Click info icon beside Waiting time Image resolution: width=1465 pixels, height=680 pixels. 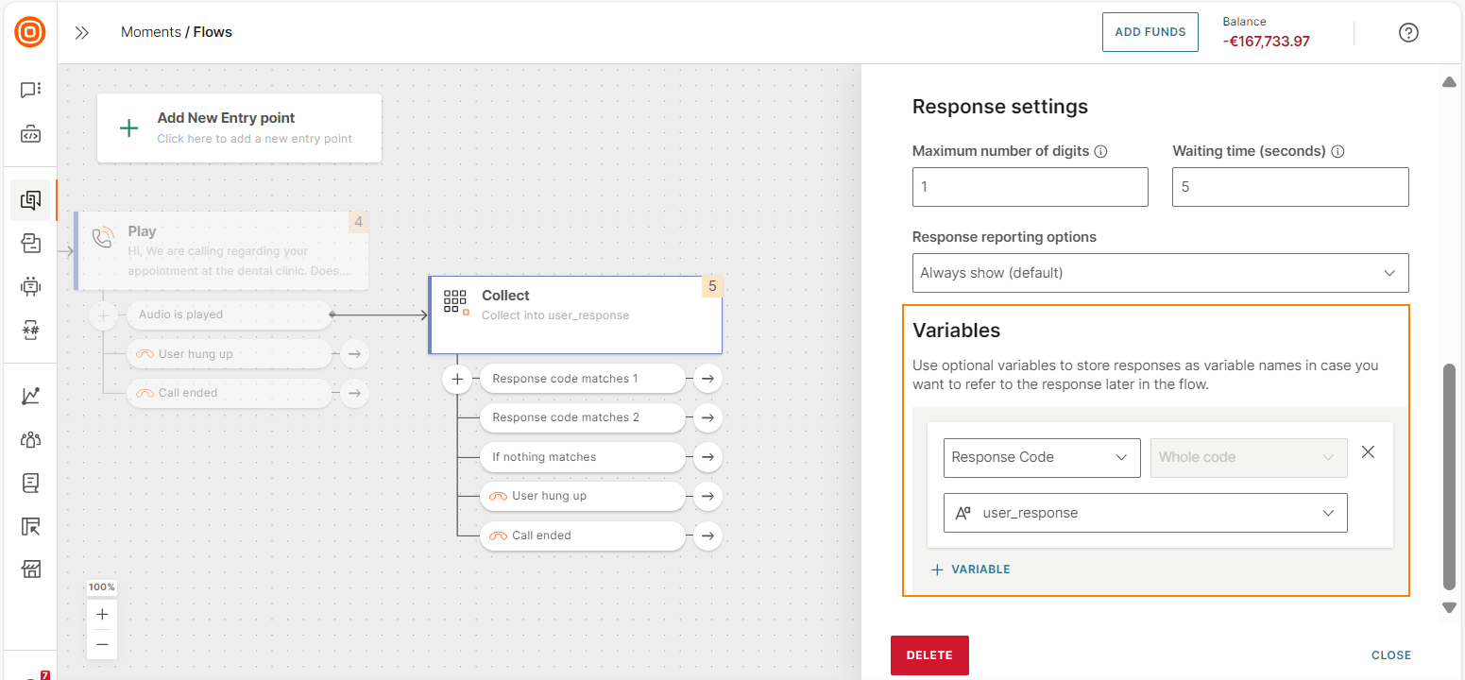coord(1337,151)
